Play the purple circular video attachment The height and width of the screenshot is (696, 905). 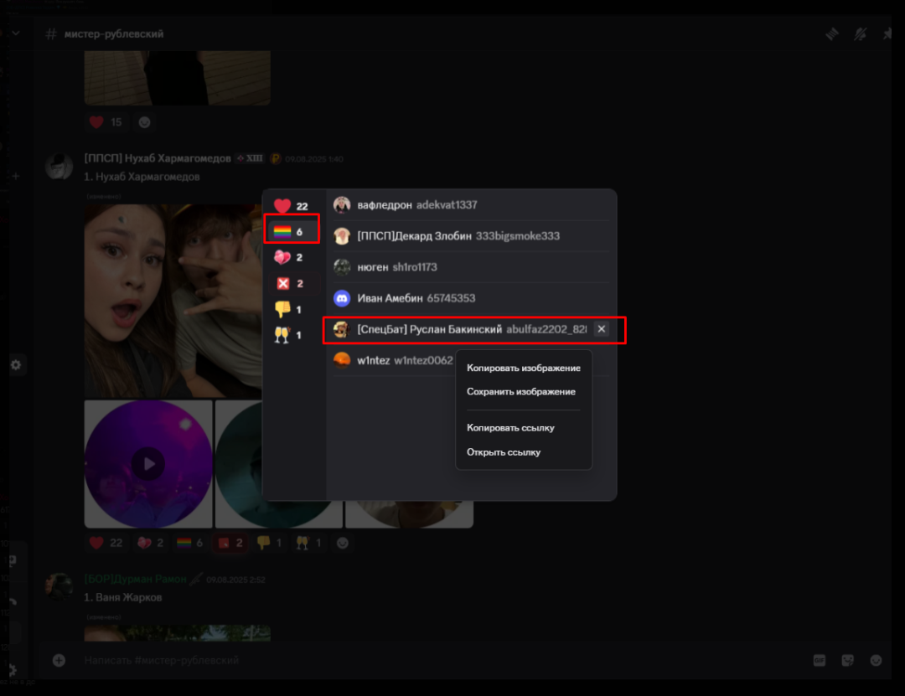pos(148,464)
